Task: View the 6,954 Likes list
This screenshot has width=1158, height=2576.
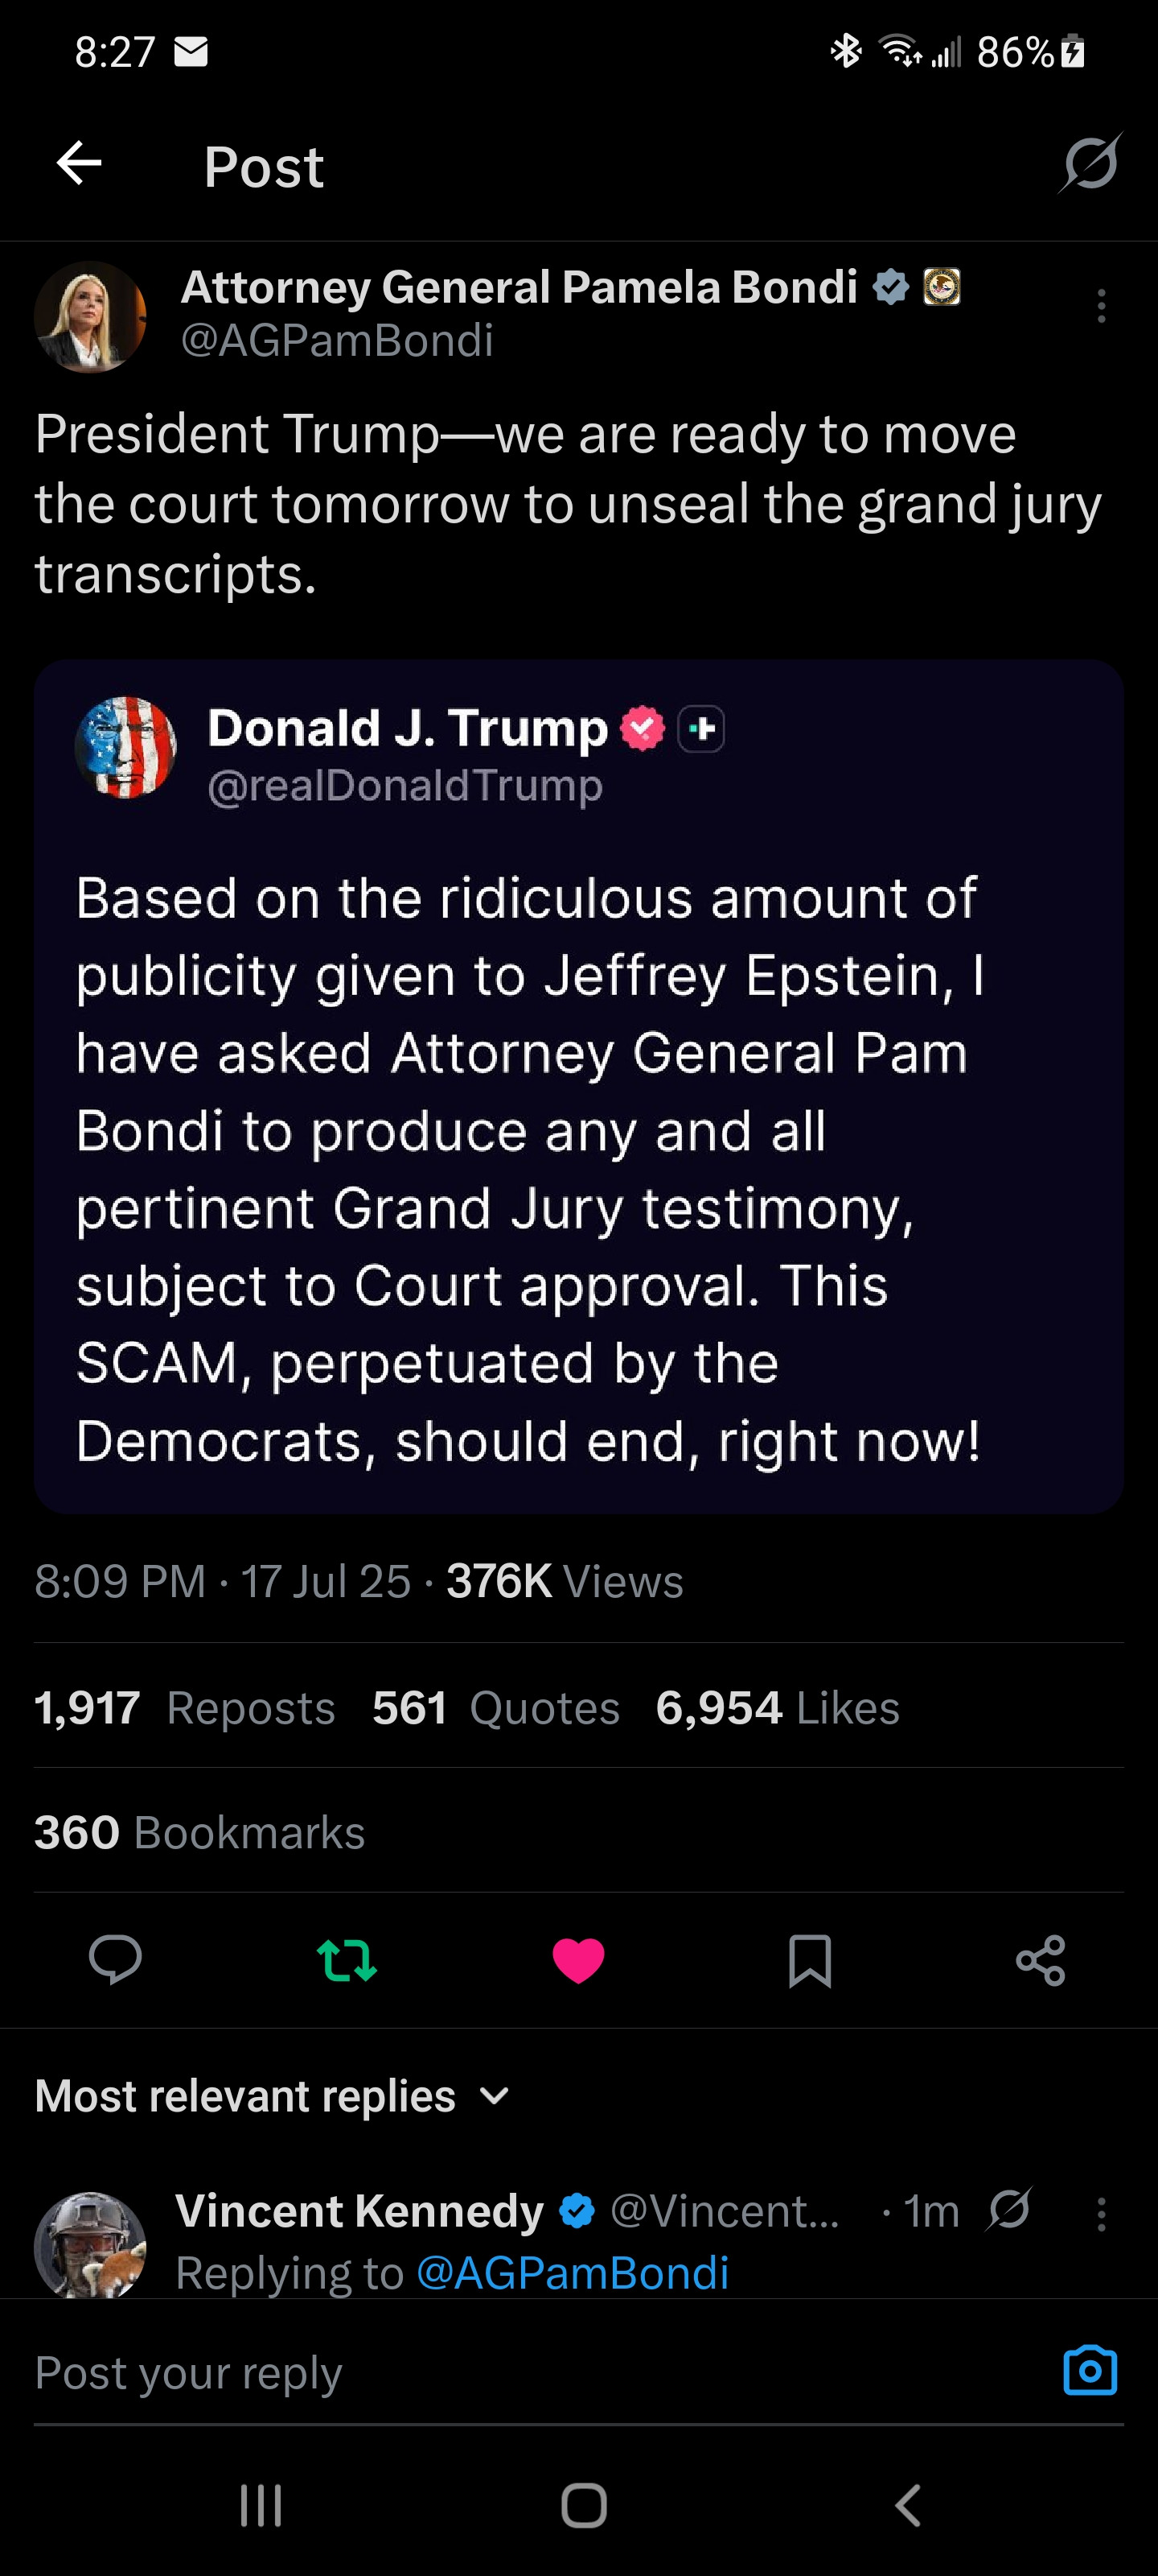Action: click(x=778, y=1708)
